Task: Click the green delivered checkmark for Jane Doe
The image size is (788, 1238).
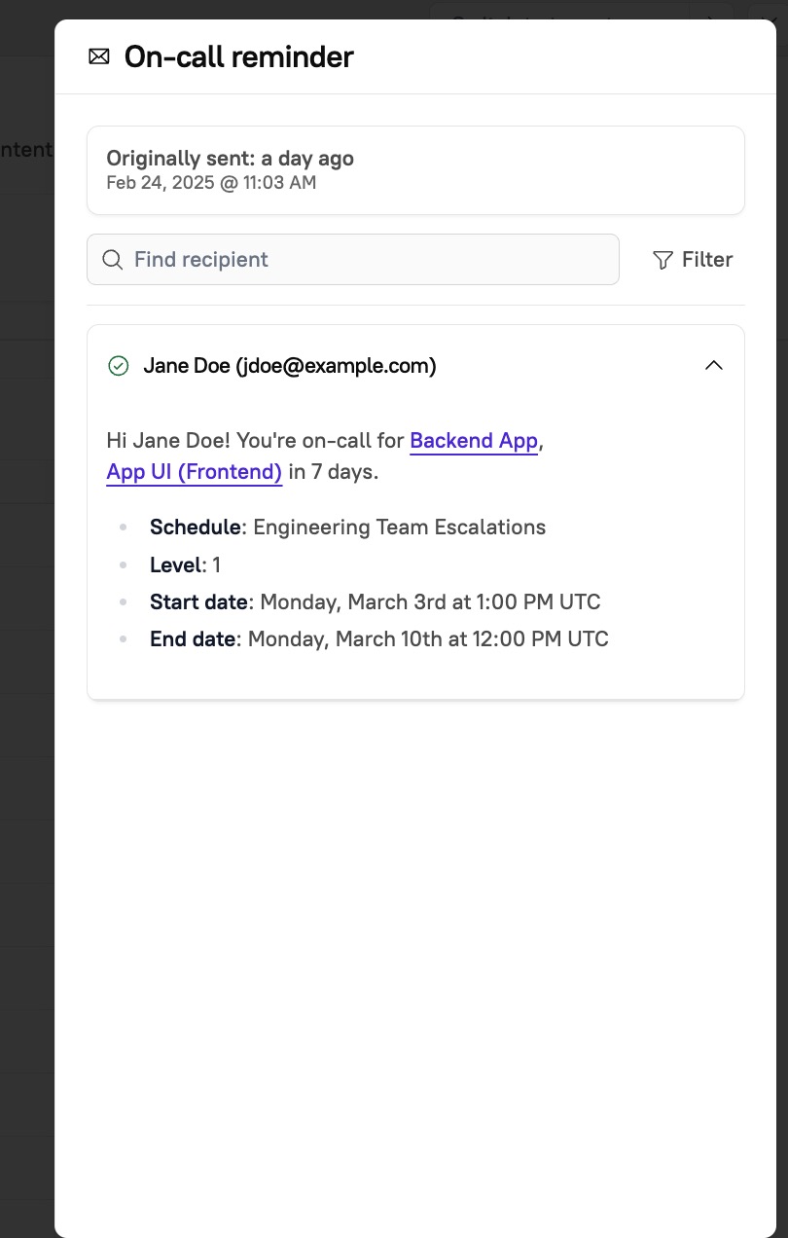Action: tap(118, 366)
